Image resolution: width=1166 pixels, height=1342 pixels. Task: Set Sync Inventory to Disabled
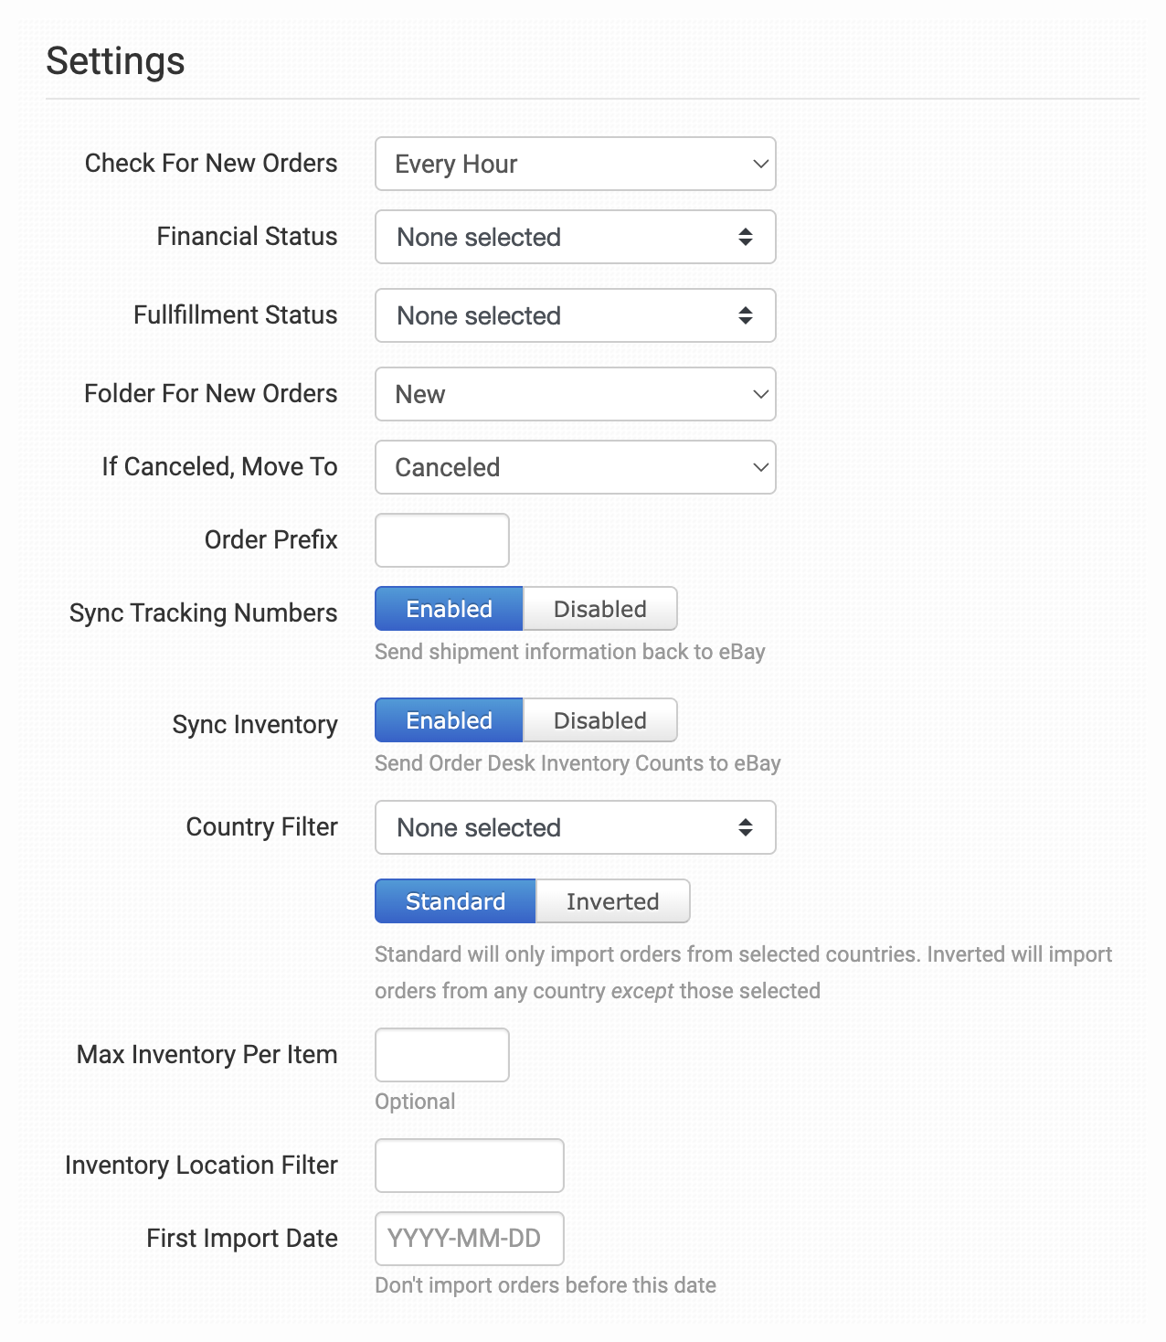600,720
